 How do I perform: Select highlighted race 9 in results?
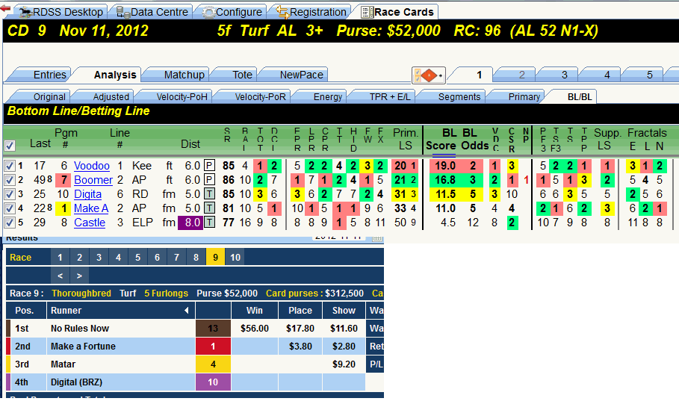[x=215, y=258]
